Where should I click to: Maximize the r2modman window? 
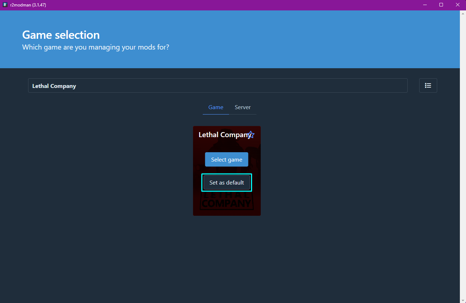tap(441, 5)
